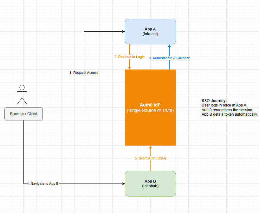259x213 pixels.
Task: Select the '3. Authenticate & Callback' label
Action: 170,58
